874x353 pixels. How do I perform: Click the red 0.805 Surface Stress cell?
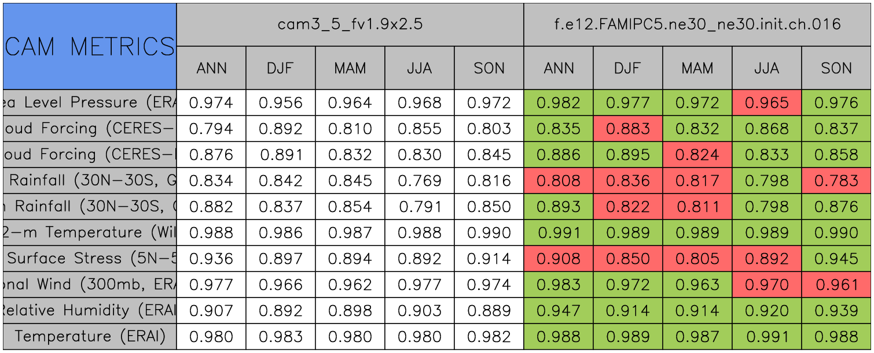click(x=697, y=258)
